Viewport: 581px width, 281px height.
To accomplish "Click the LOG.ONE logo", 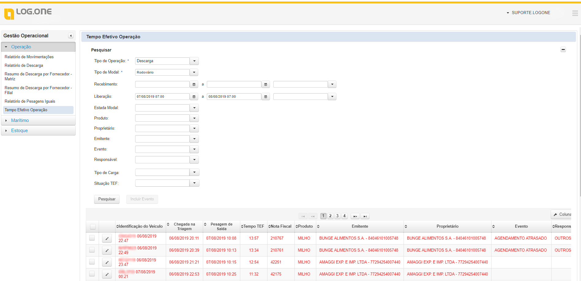I will point(28,13).
